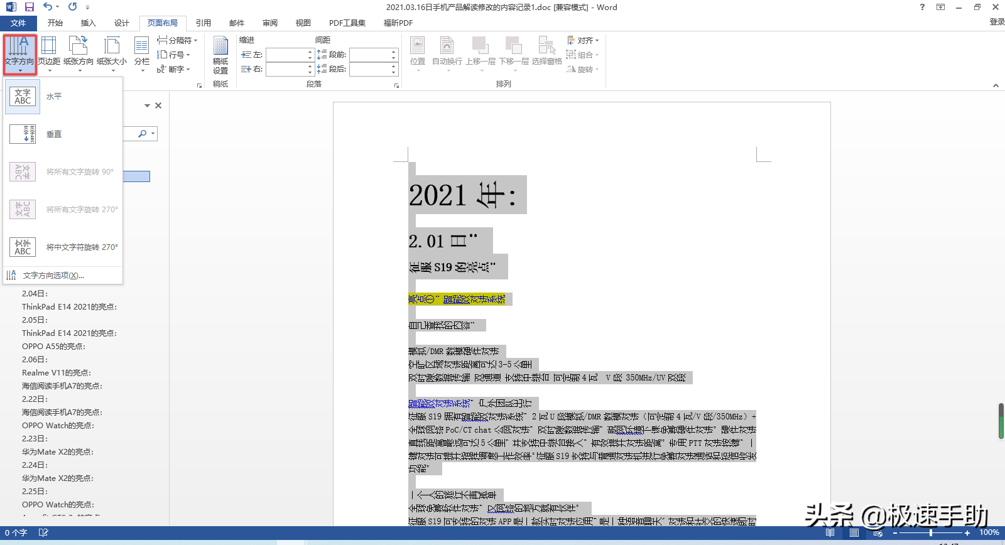Open the paragraph 段落 dialog launcher
1005x545 pixels.
(396, 85)
